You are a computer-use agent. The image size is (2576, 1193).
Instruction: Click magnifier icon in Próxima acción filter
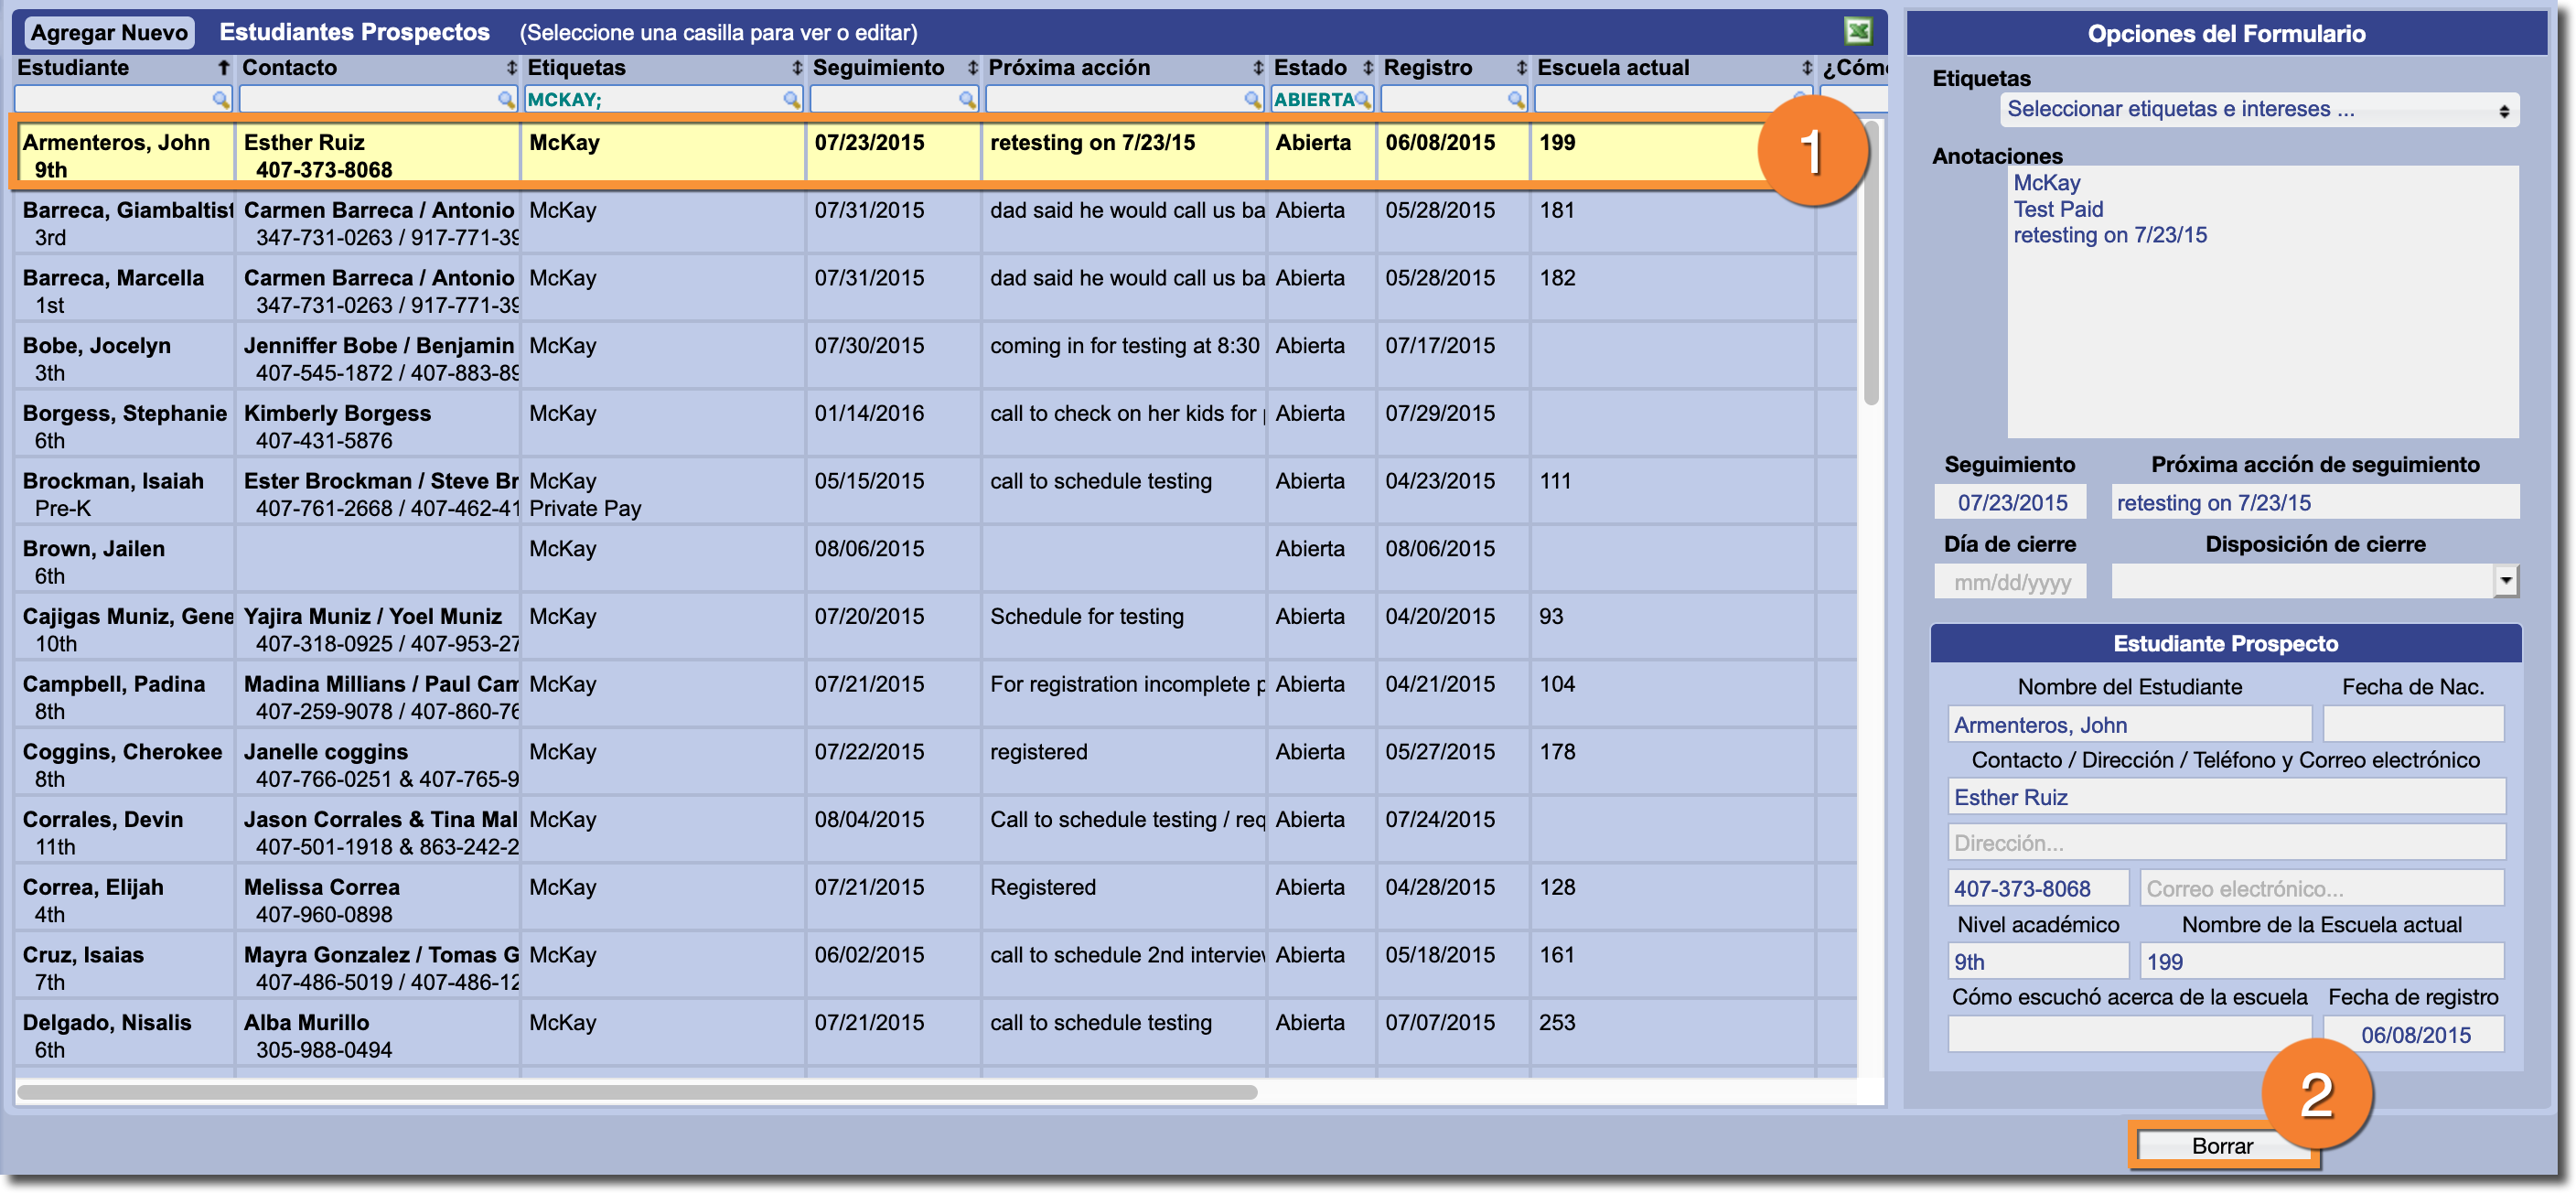1252,99
